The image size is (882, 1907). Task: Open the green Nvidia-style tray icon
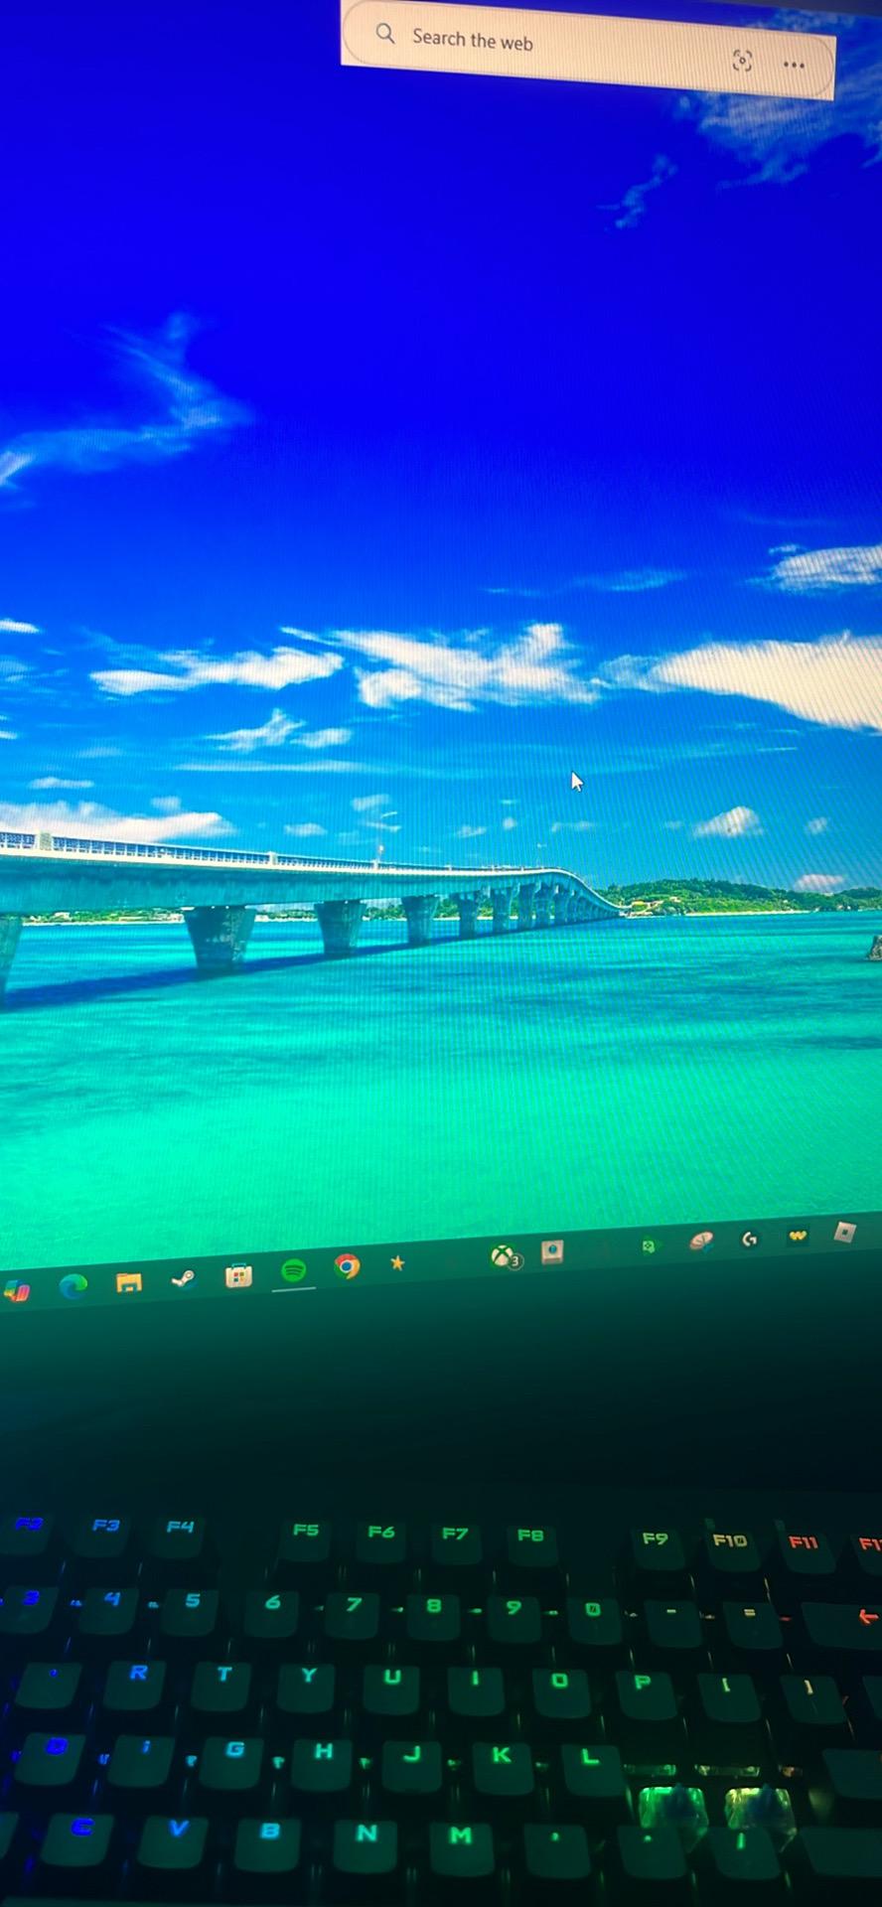[x=649, y=1245]
